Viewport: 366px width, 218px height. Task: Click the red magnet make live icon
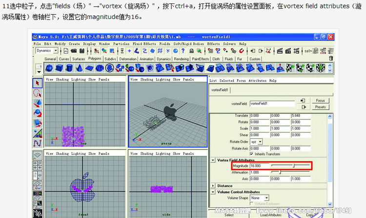pyautogui.click(x=242, y=51)
